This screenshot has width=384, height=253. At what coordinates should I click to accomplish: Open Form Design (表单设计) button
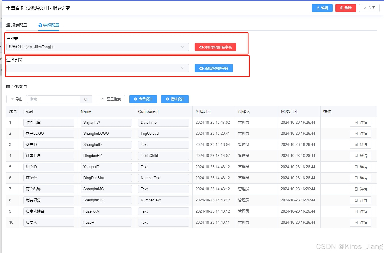[143, 99]
